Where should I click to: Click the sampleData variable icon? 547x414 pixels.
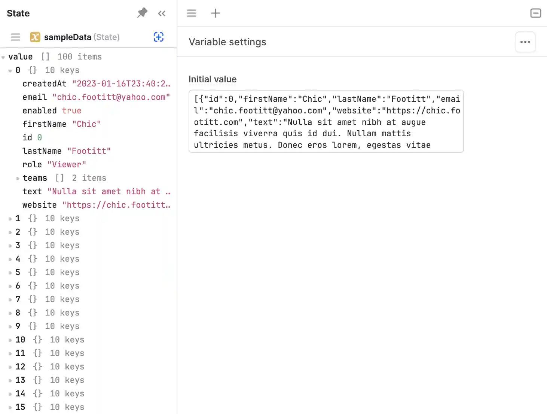pyautogui.click(x=35, y=37)
